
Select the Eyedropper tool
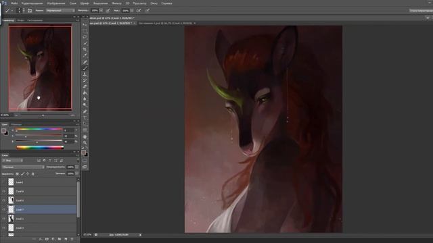tap(85, 55)
